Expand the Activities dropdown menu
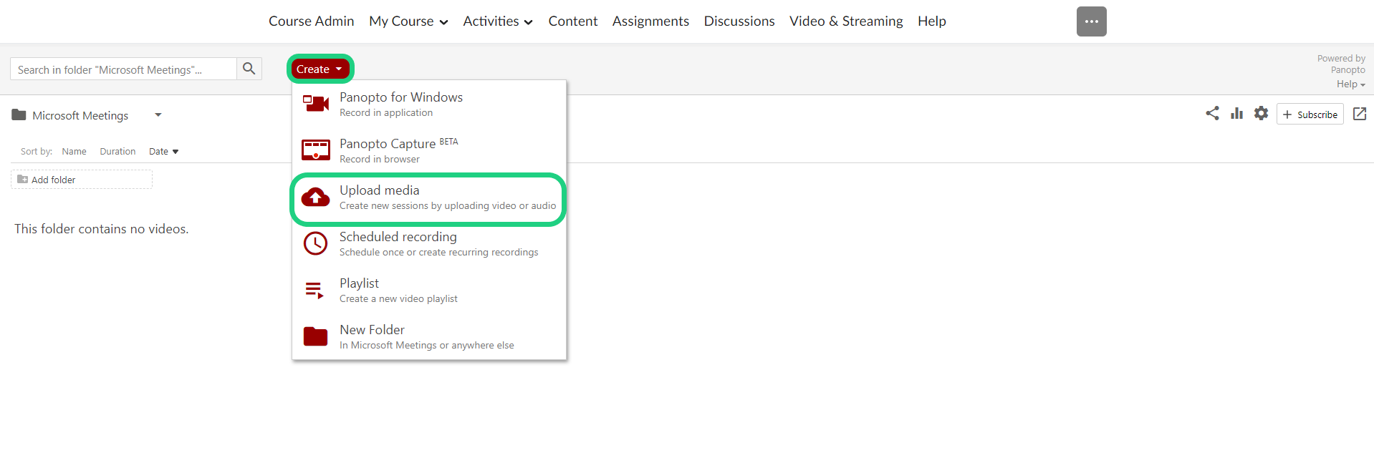Viewport: 1374px width, 458px height. 497,21
